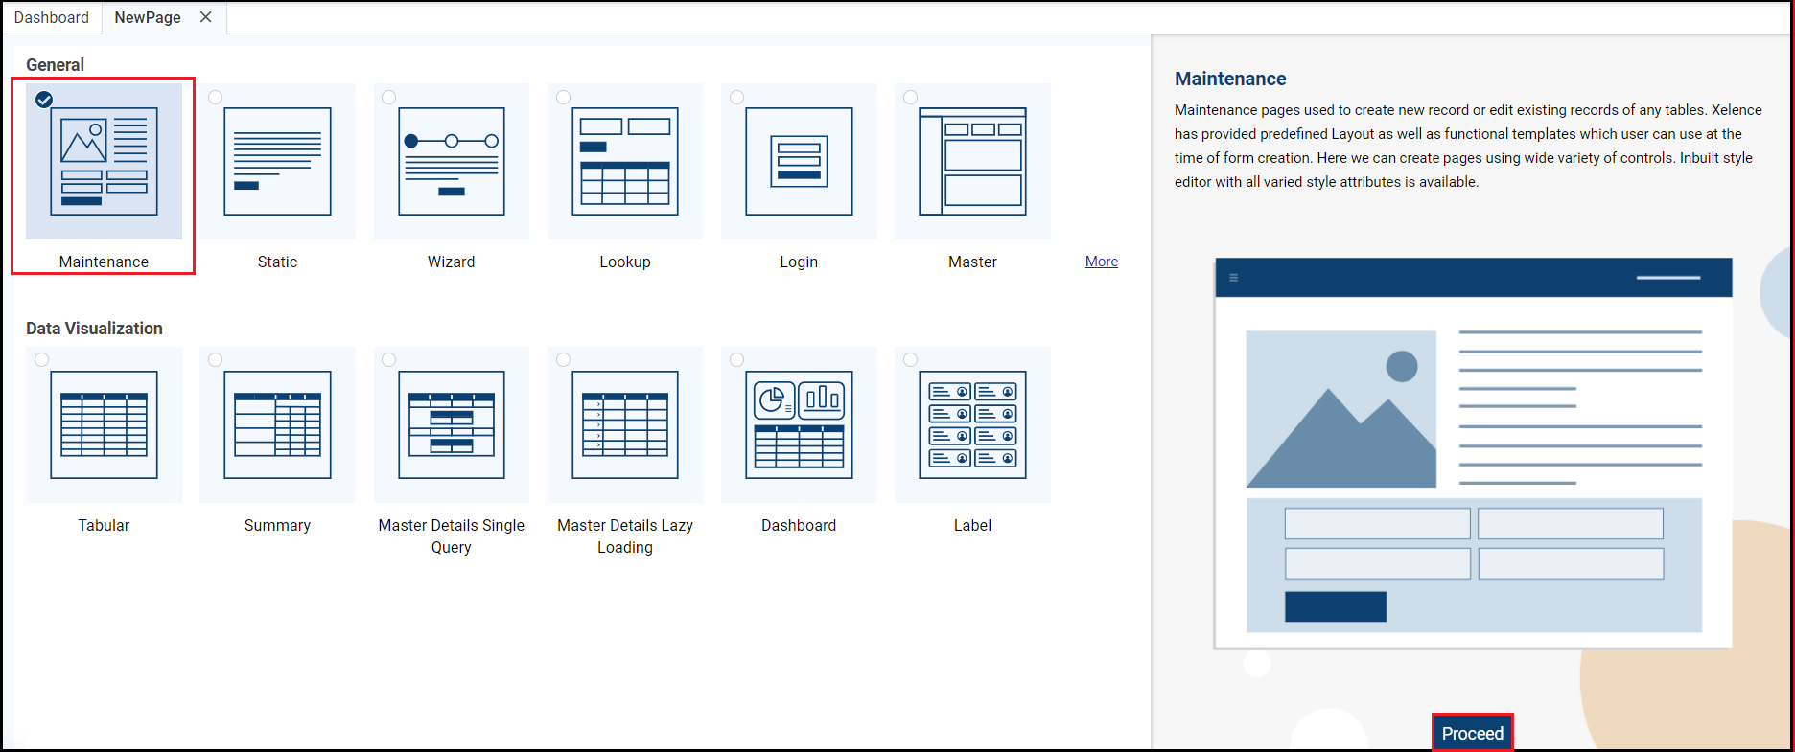The height and width of the screenshot is (752, 1795).
Task: Toggle the checked Maintenance radio button
Action: (44, 100)
